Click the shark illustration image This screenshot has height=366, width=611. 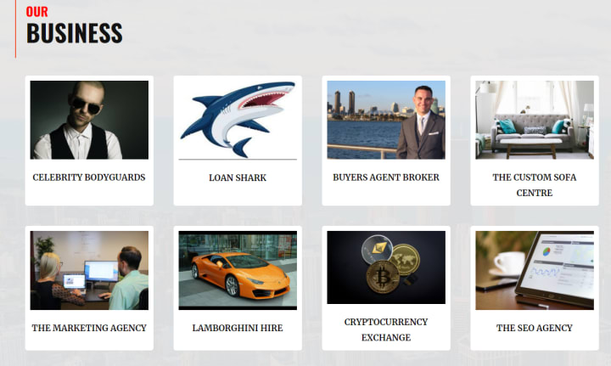click(238, 120)
